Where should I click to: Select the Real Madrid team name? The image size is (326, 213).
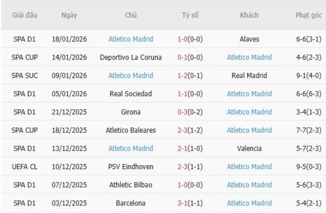tap(249, 76)
